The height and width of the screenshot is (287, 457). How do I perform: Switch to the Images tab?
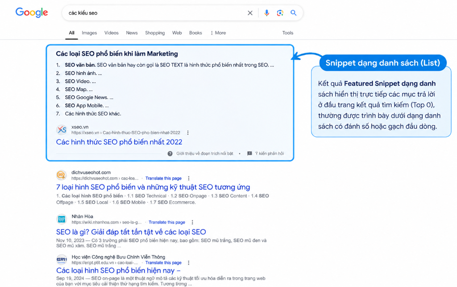click(x=89, y=33)
